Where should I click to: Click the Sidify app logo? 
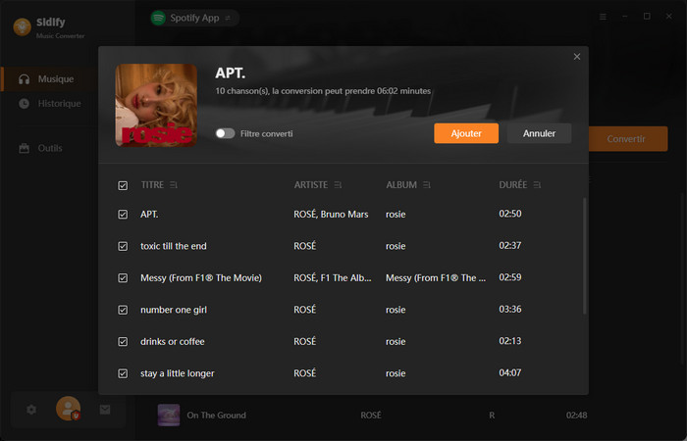point(22,26)
